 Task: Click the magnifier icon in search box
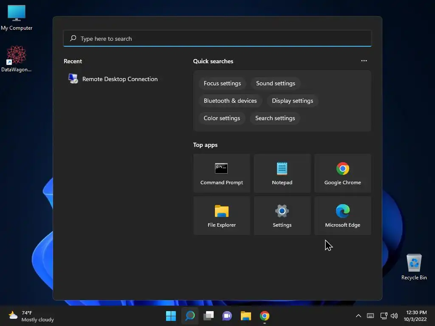73,38
